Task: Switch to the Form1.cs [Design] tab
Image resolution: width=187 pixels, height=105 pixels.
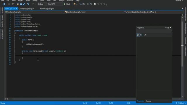Action: (x=47, y=9)
